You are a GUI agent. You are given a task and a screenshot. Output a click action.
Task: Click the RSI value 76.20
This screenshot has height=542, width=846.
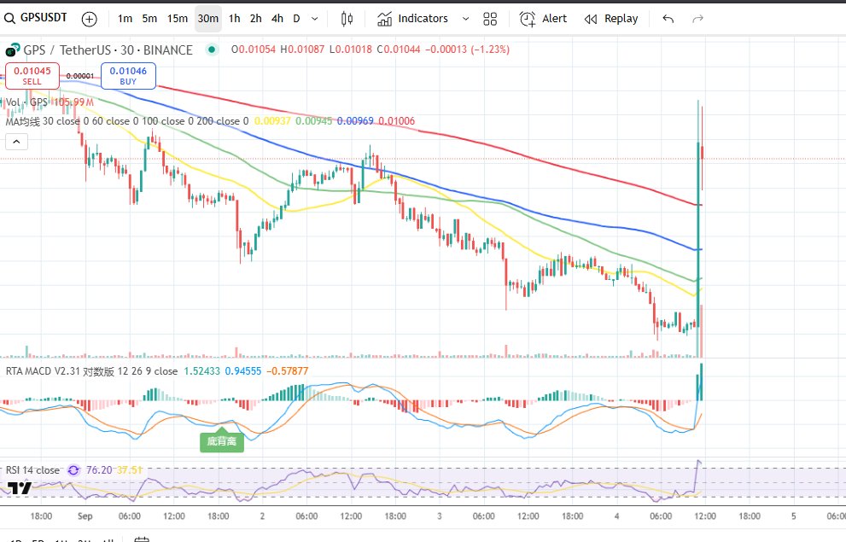[99, 470]
